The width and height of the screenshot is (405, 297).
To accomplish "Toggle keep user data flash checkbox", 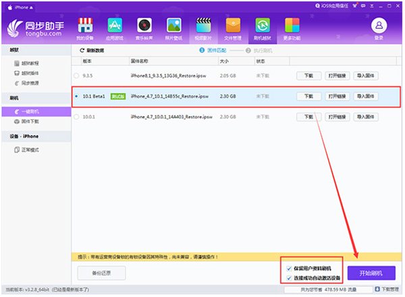I will pyautogui.click(x=289, y=269).
